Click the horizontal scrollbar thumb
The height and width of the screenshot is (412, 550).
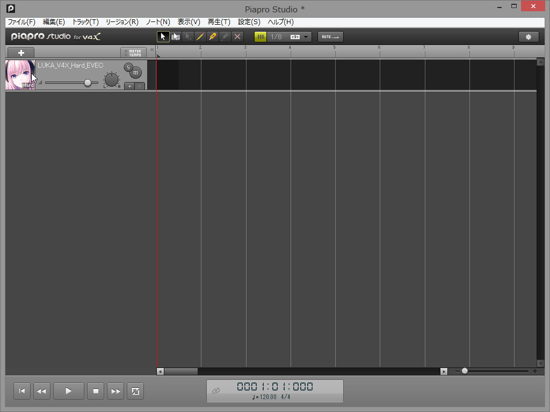point(181,371)
